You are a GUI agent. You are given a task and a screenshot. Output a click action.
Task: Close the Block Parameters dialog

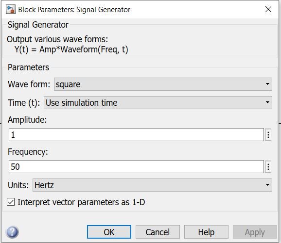(268, 9)
